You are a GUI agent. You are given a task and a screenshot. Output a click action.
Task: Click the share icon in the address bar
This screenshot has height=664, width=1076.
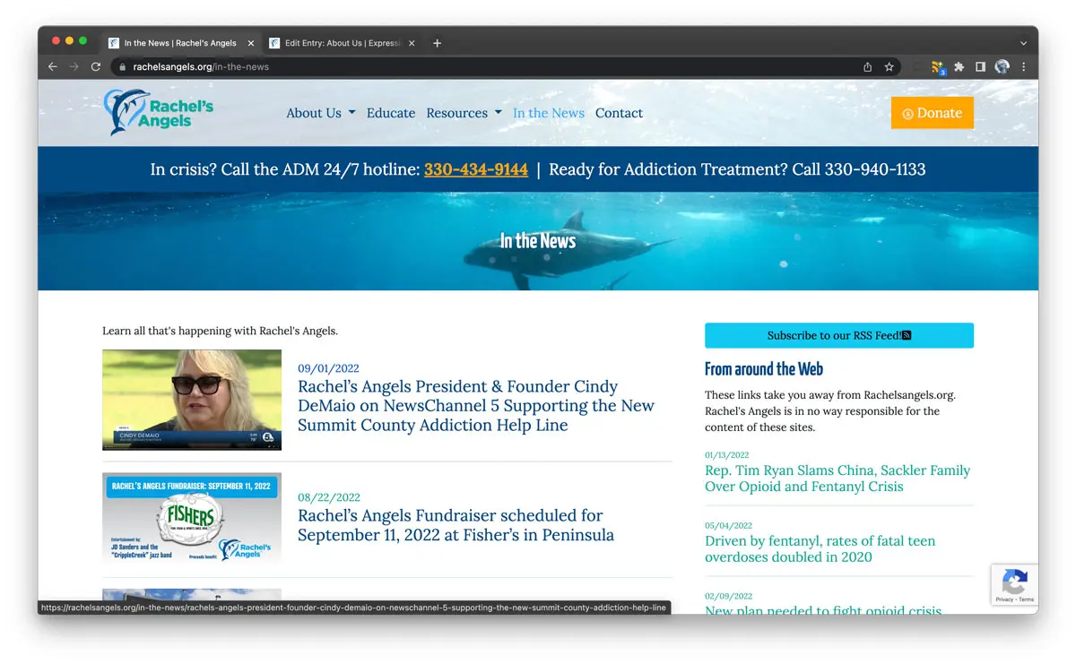pyautogui.click(x=867, y=66)
